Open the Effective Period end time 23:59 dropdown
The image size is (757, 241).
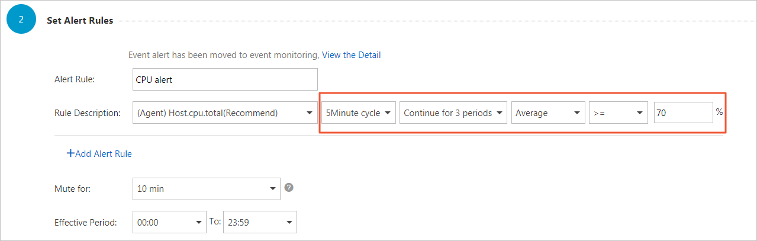(x=260, y=223)
